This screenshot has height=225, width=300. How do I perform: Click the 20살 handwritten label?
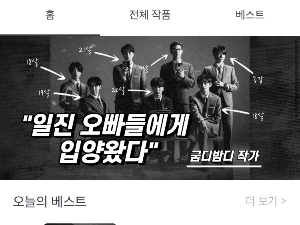click(118, 90)
